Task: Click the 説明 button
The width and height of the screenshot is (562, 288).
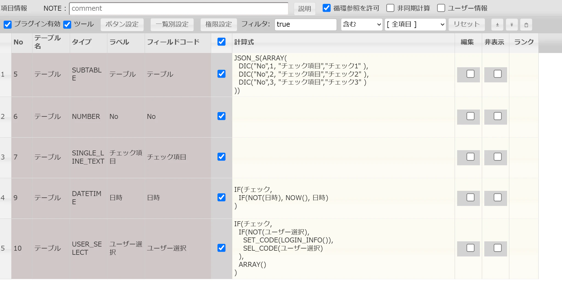Action: click(x=304, y=9)
